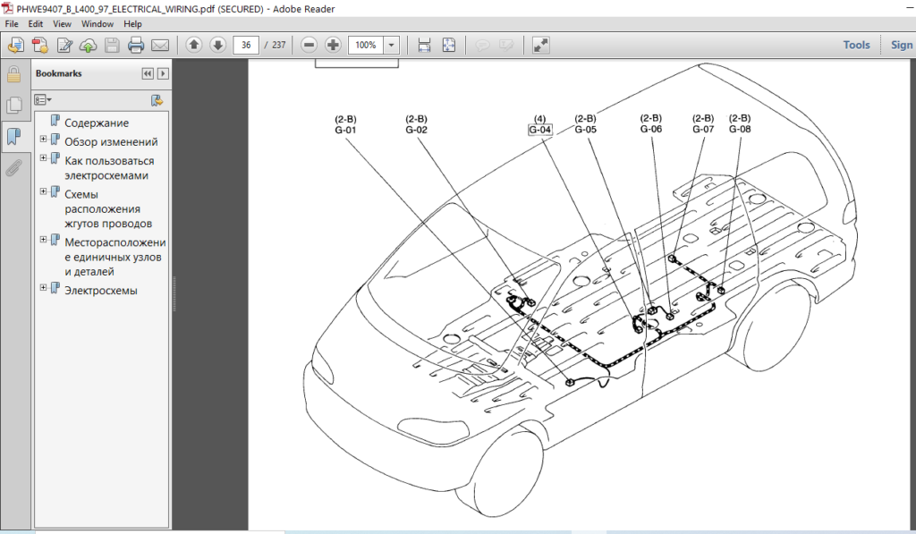Click the new bookmark icon
This screenshot has height=534, width=916.
[x=157, y=100]
